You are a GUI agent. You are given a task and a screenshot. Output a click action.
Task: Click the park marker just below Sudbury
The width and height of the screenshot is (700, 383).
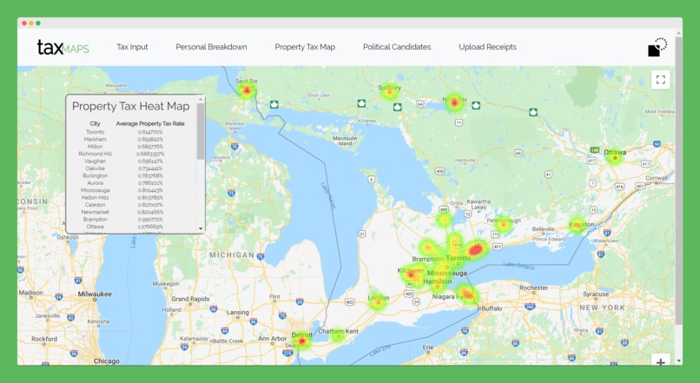pyautogui.click(x=397, y=107)
